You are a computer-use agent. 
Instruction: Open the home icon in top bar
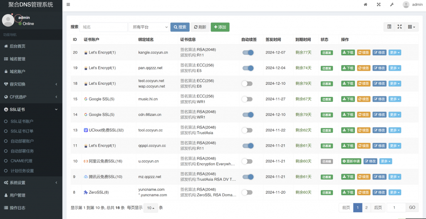(365, 4)
